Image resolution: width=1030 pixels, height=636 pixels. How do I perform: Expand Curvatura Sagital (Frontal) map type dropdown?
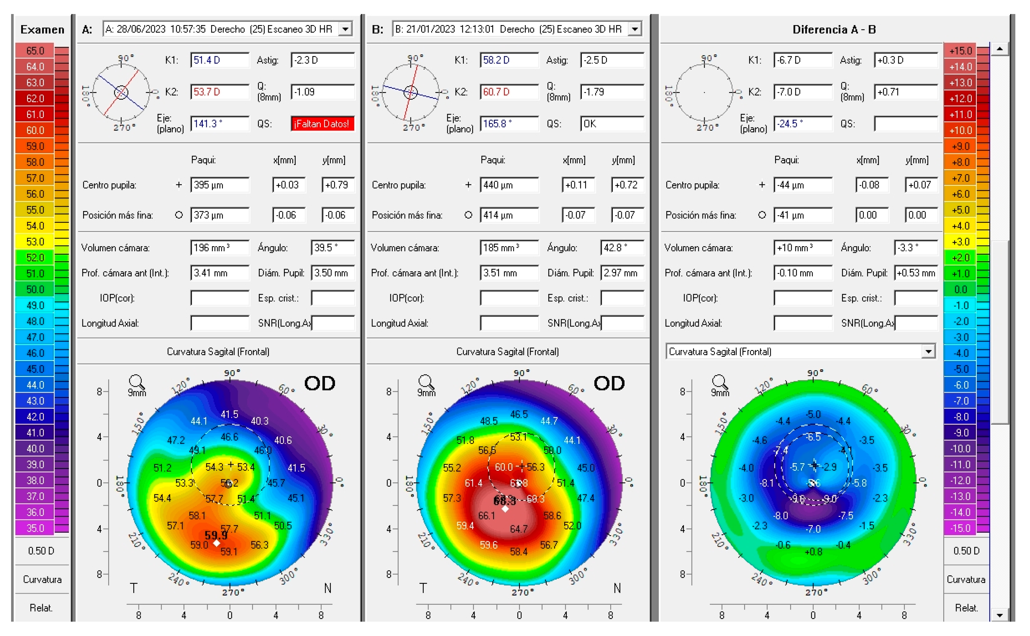coord(928,351)
